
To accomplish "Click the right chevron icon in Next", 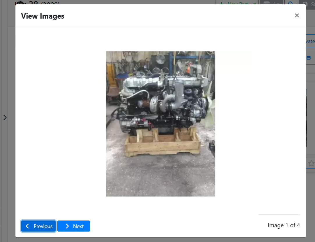I will point(67,226).
